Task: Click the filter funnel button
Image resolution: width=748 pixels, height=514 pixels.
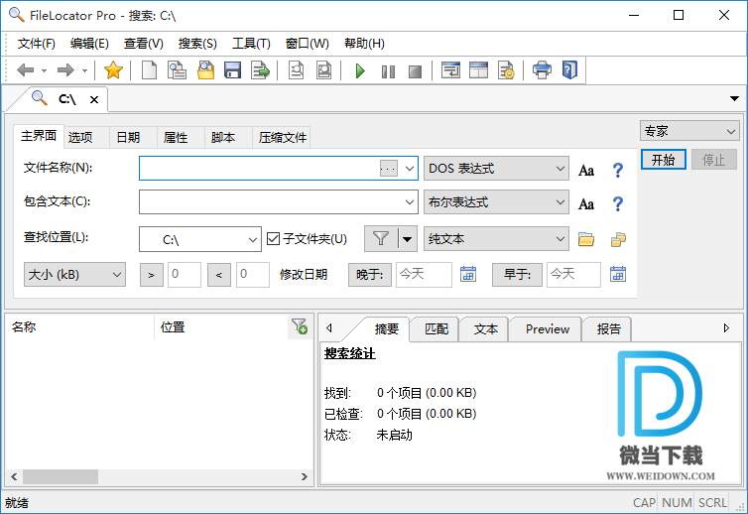Action: [381, 238]
